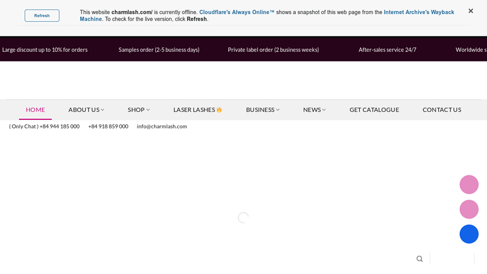Close the Always Online banner
487x274 pixels.
click(471, 11)
